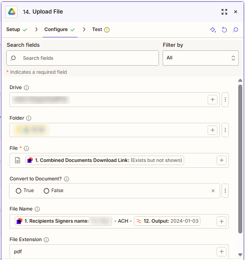Click the plus button in File field

tap(222, 160)
